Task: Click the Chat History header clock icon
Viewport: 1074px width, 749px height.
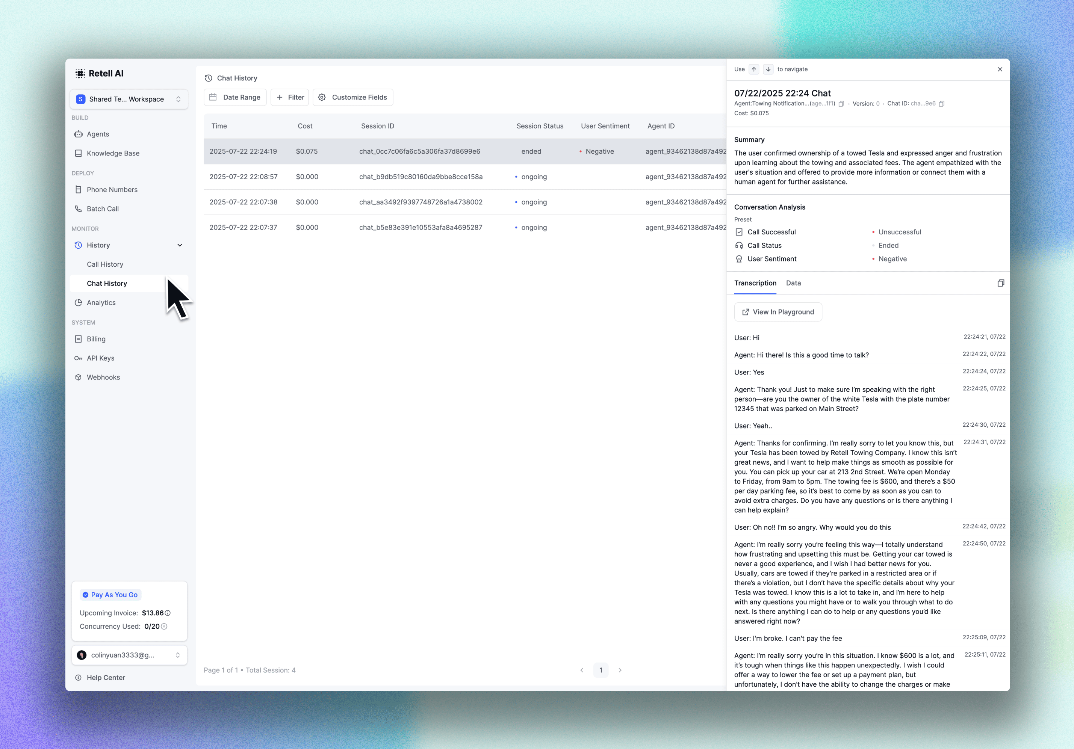Action: click(209, 78)
